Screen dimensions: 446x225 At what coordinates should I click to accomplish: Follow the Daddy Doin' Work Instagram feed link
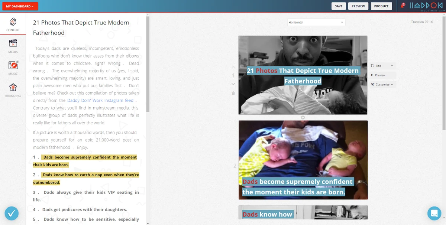click(100, 100)
